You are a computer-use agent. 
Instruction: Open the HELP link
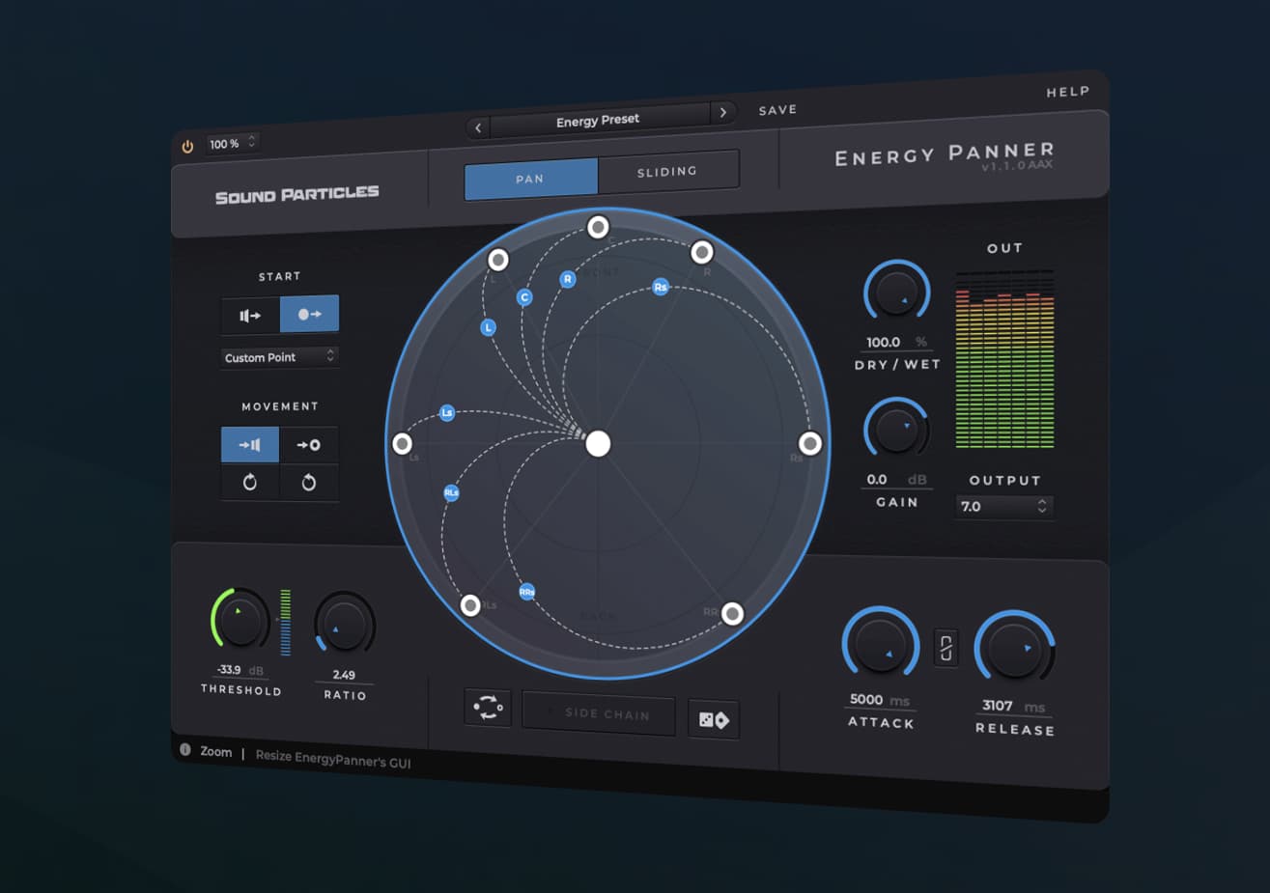(x=1067, y=92)
